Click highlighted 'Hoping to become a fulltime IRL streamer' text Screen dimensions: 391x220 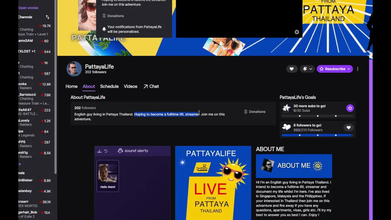(x=167, y=114)
